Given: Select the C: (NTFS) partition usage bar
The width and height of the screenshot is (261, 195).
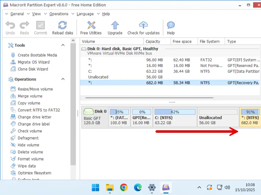Looking at the screenshot, I should pyautogui.click(x=175, y=112).
